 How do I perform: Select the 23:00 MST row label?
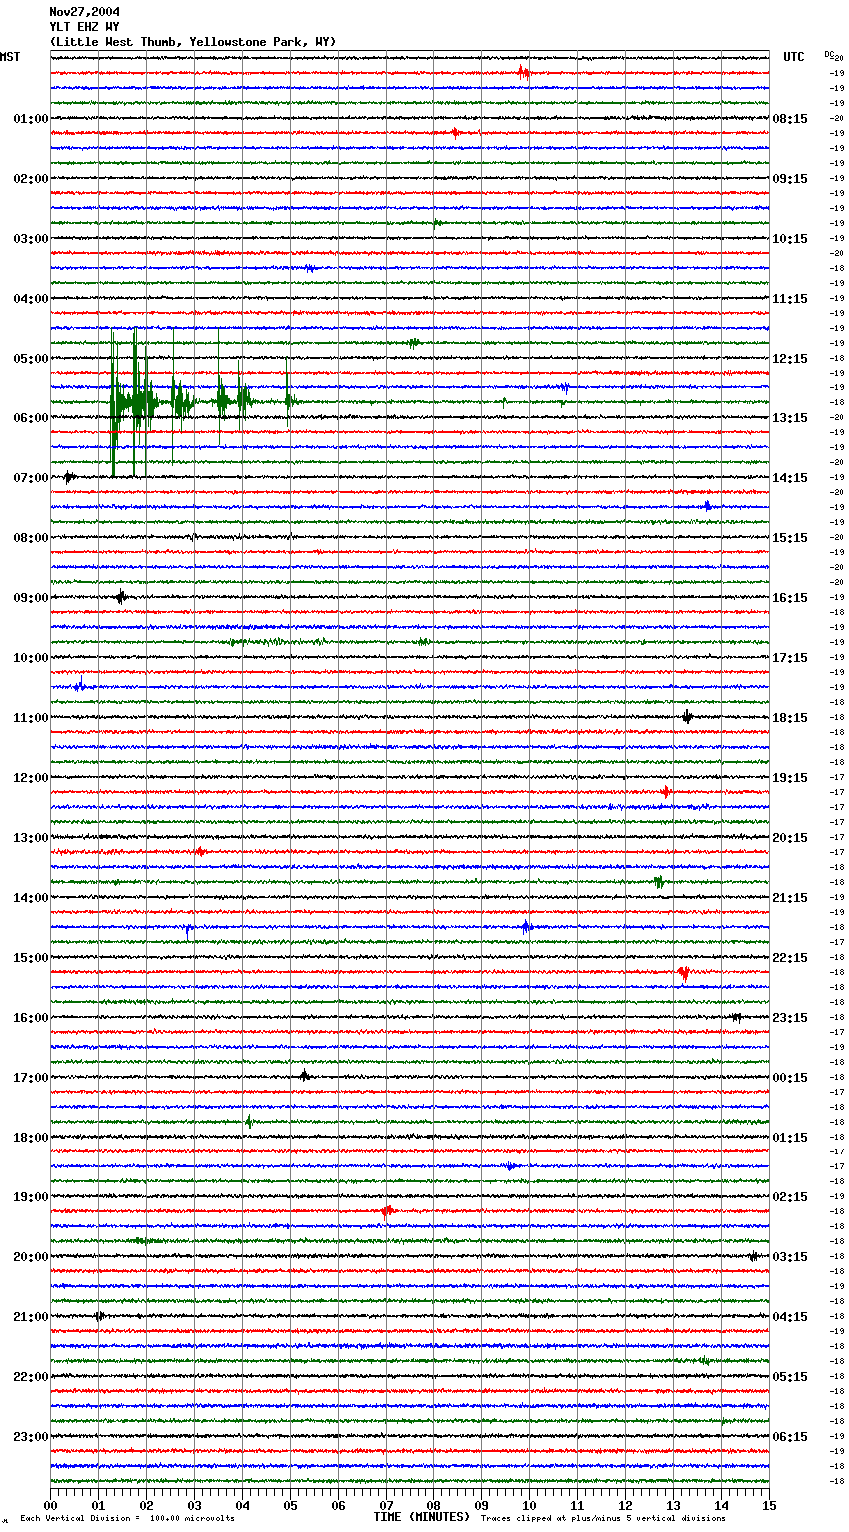31,1437
